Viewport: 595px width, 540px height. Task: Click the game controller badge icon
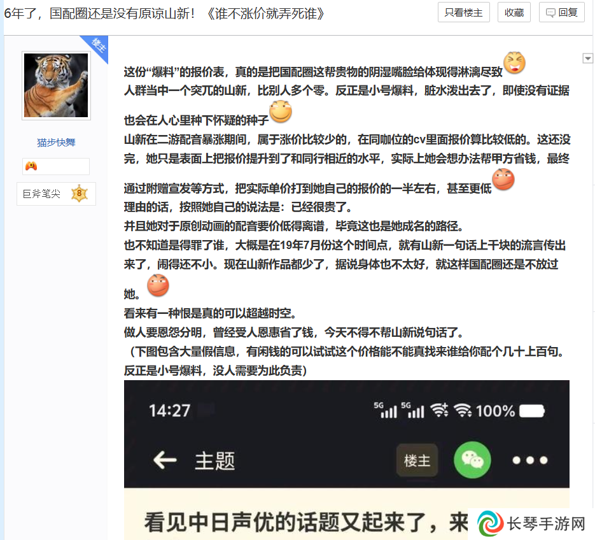tap(31, 166)
